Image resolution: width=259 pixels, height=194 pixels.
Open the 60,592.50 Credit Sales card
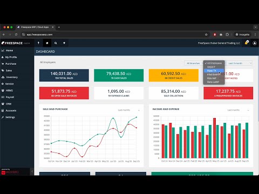pos(174,75)
